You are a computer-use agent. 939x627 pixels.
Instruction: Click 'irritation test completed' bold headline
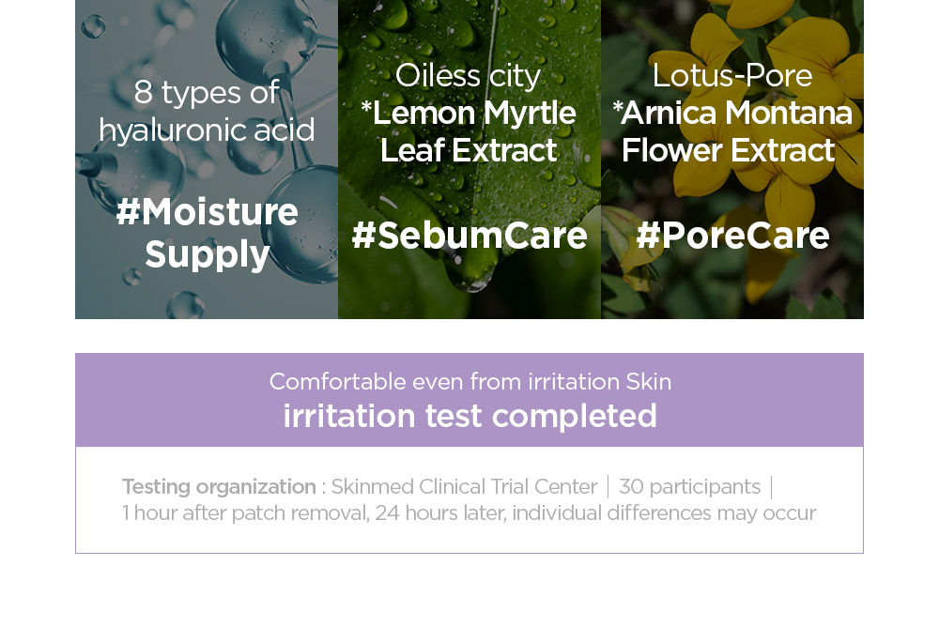click(x=470, y=416)
